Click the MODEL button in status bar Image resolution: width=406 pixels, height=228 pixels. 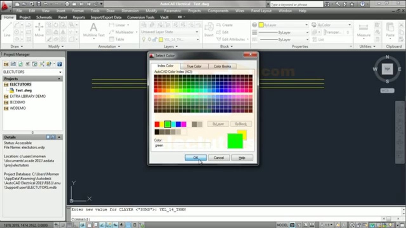[282, 225]
